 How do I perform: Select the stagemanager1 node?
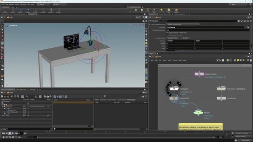tap(199, 74)
